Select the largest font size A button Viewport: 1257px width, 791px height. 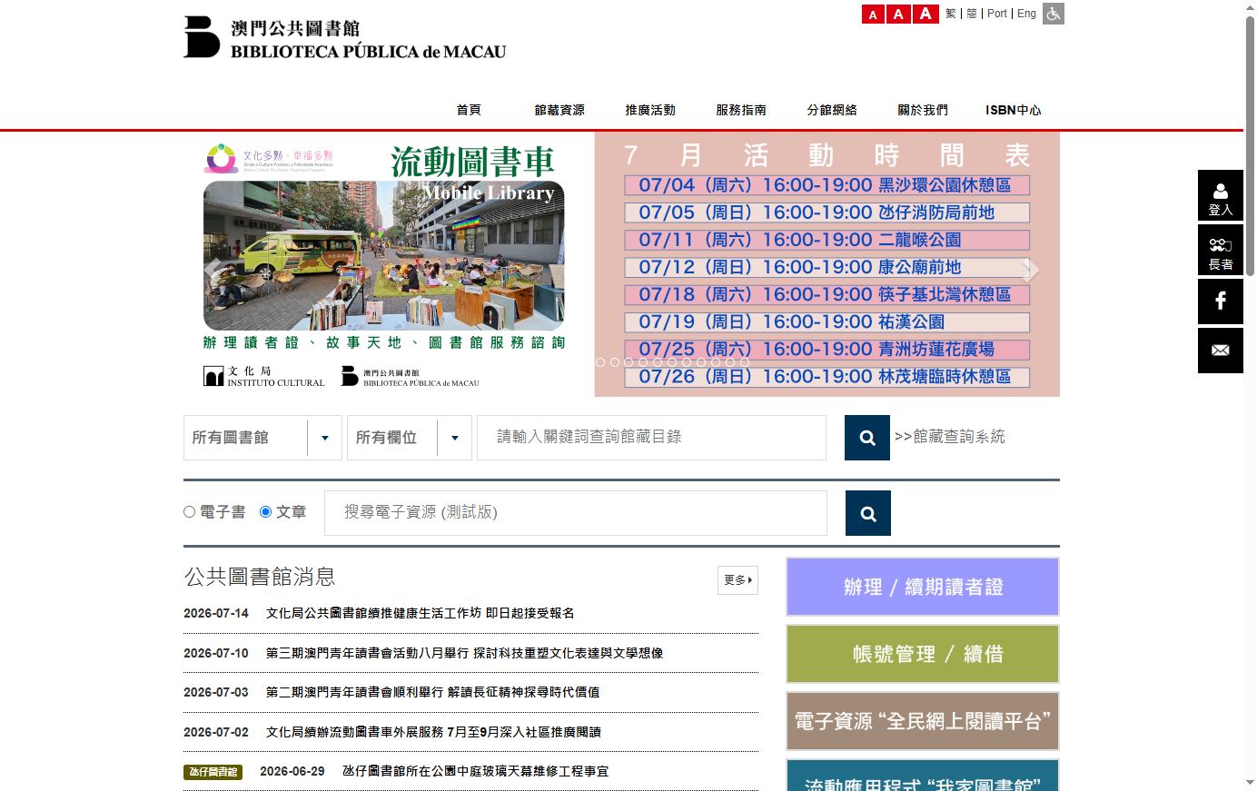925,14
